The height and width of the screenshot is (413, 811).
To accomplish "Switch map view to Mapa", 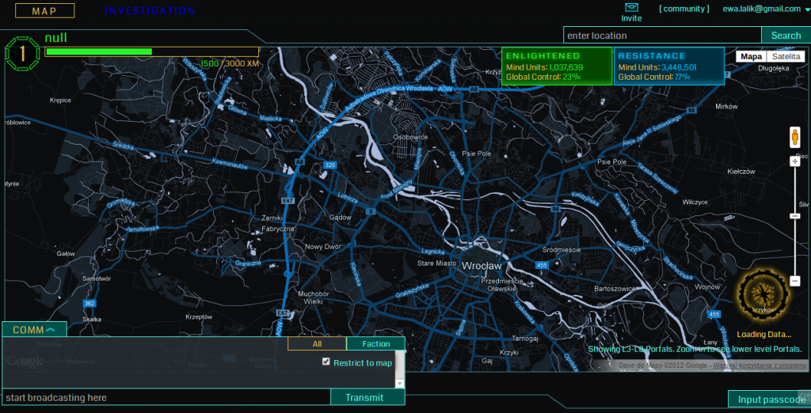I will (x=752, y=56).
